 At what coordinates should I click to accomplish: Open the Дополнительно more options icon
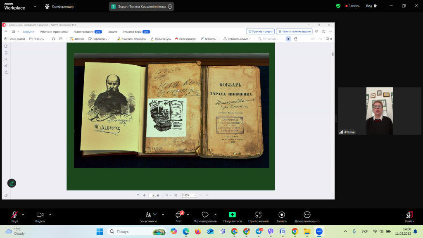[307, 215]
